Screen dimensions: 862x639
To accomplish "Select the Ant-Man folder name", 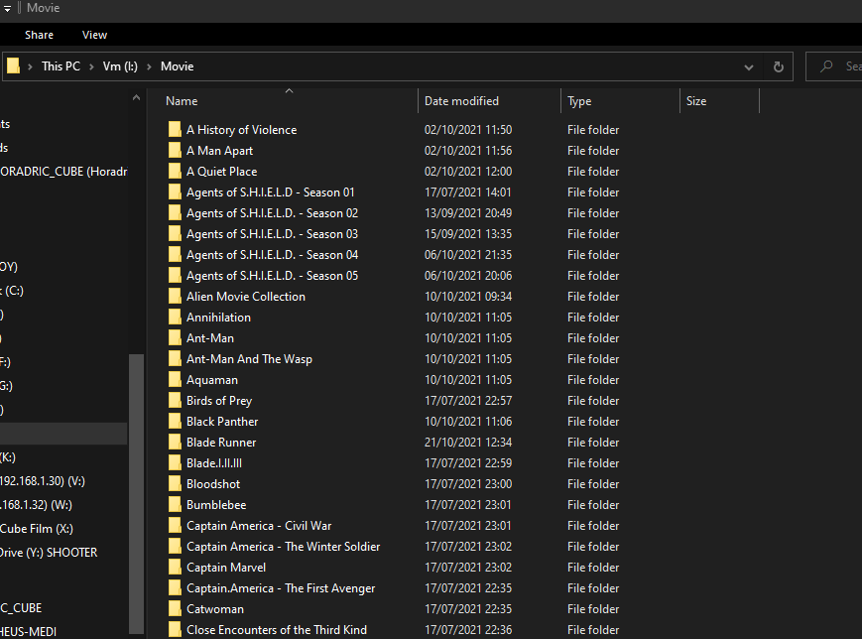I will tap(210, 338).
